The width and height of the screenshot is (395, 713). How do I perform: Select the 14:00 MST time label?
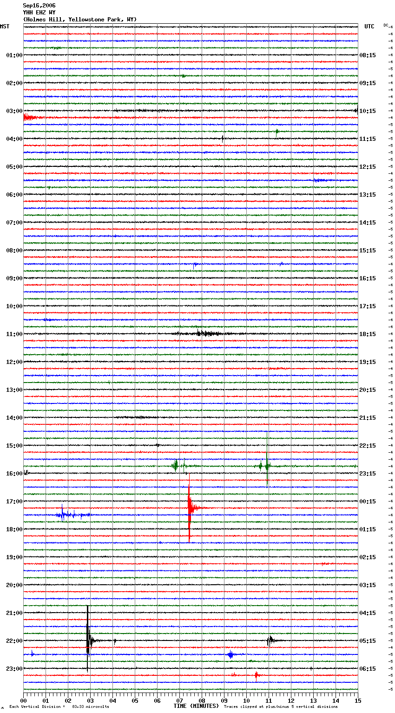[14, 418]
